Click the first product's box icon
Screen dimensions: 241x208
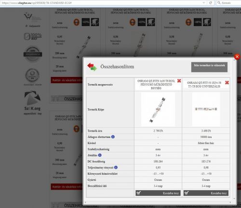point(95,22)
